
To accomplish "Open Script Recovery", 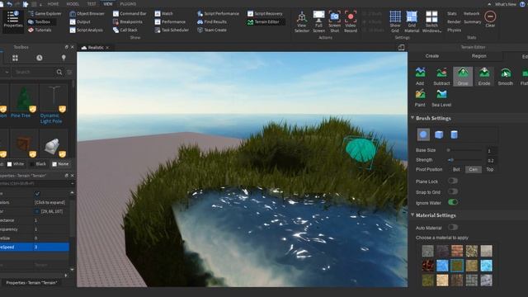I will point(265,14).
